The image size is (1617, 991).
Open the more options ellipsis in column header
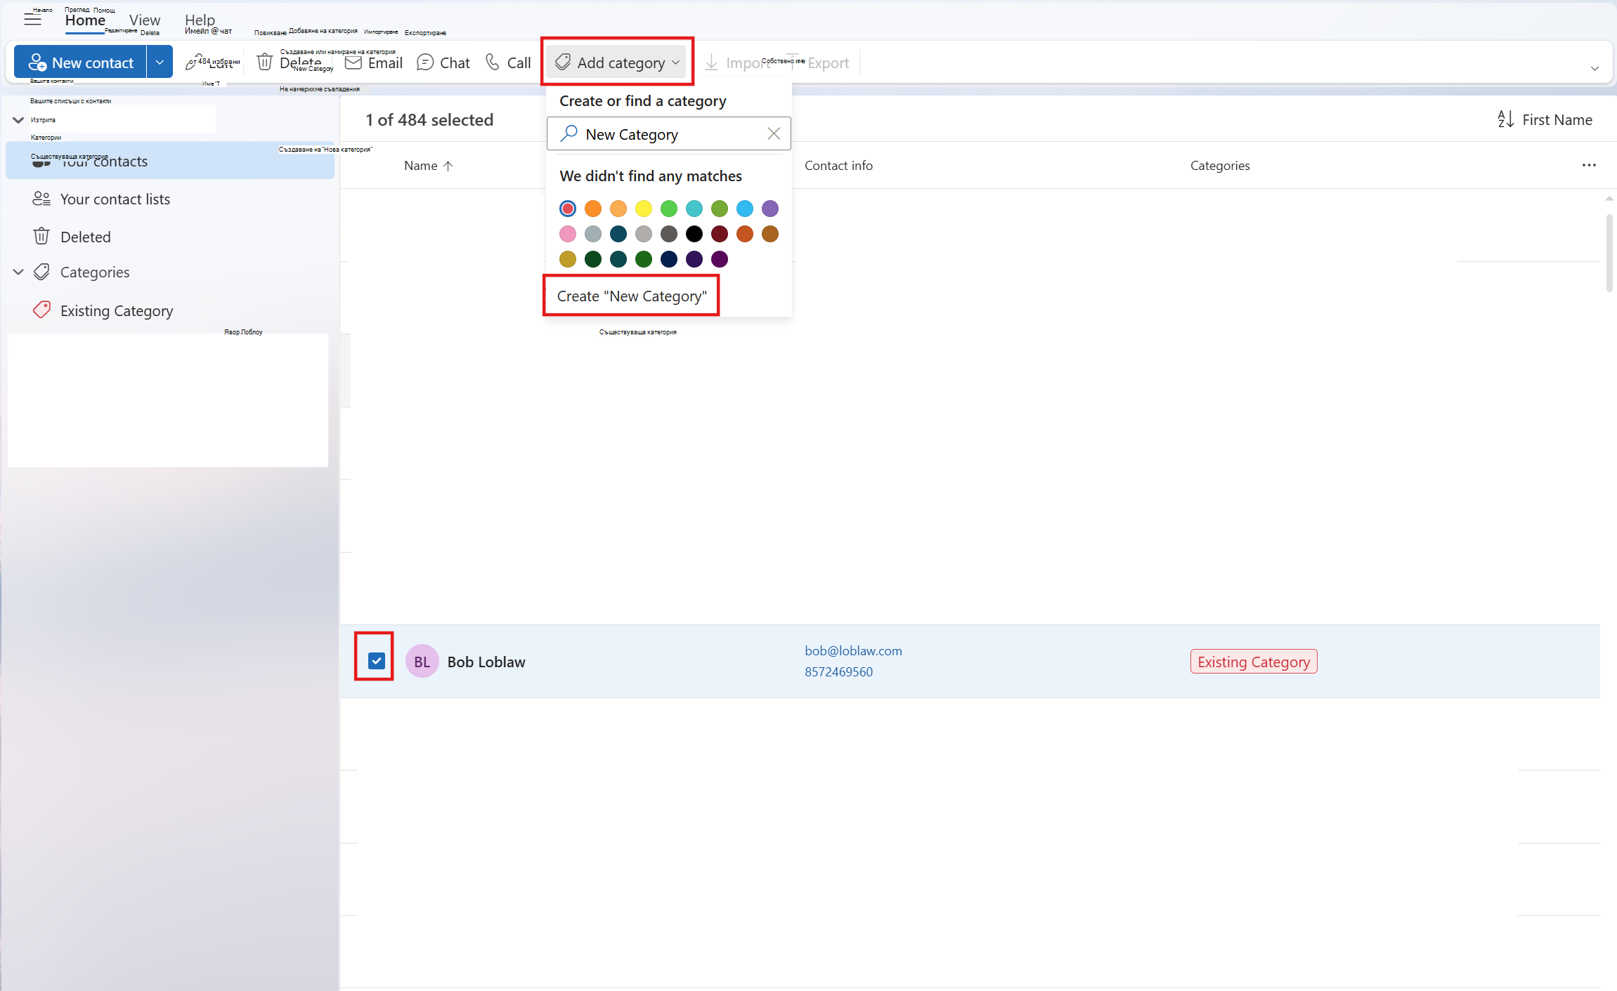(x=1589, y=165)
